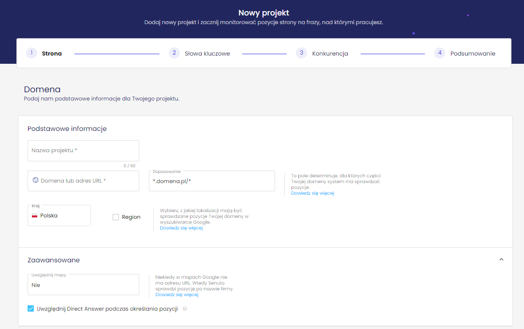Click the step 2 number circle
The width and height of the screenshot is (524, 329).
click(x=174, y=53)
